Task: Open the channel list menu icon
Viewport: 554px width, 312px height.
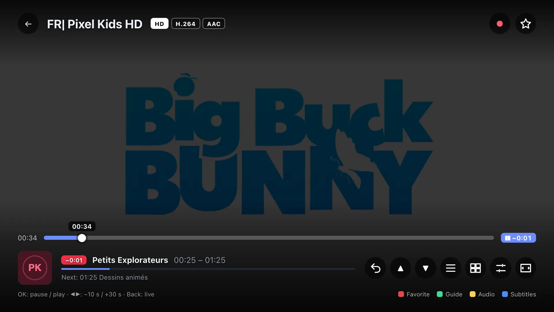Action: [451, 268]
